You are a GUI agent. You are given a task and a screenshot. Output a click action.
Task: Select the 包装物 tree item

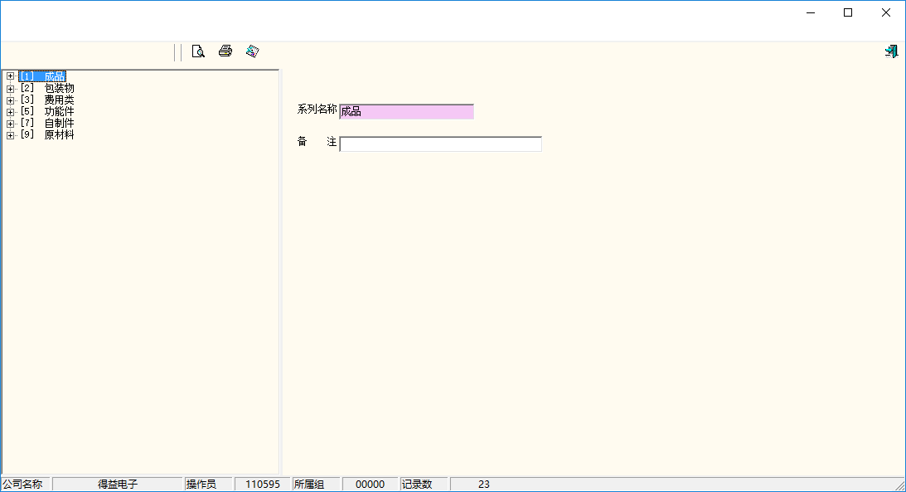[x=47, y=89]
